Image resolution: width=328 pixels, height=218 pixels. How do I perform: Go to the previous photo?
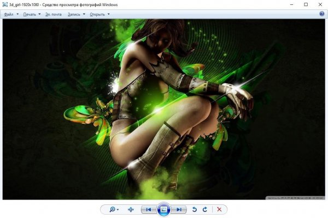pos(149,209)
